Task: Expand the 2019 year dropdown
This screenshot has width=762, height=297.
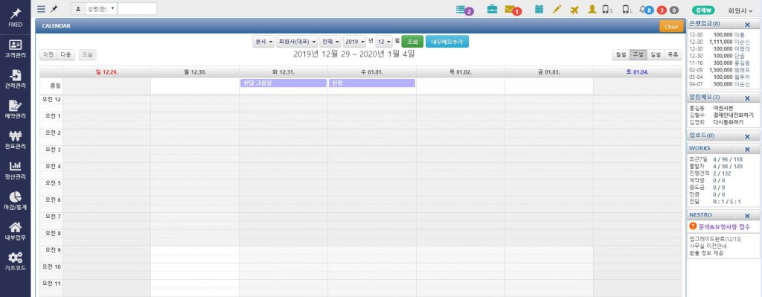Action: click(x=355, y=42)
